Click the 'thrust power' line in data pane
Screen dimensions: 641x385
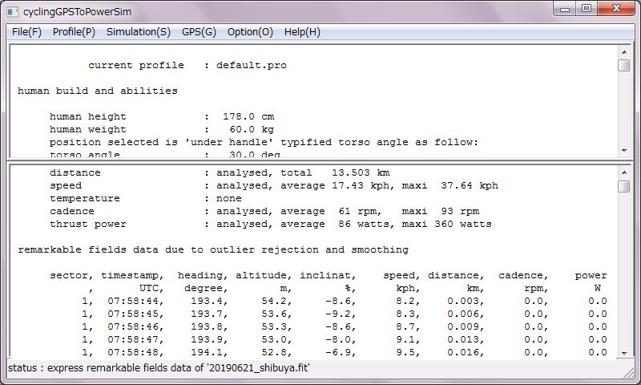tap(270, 224)
